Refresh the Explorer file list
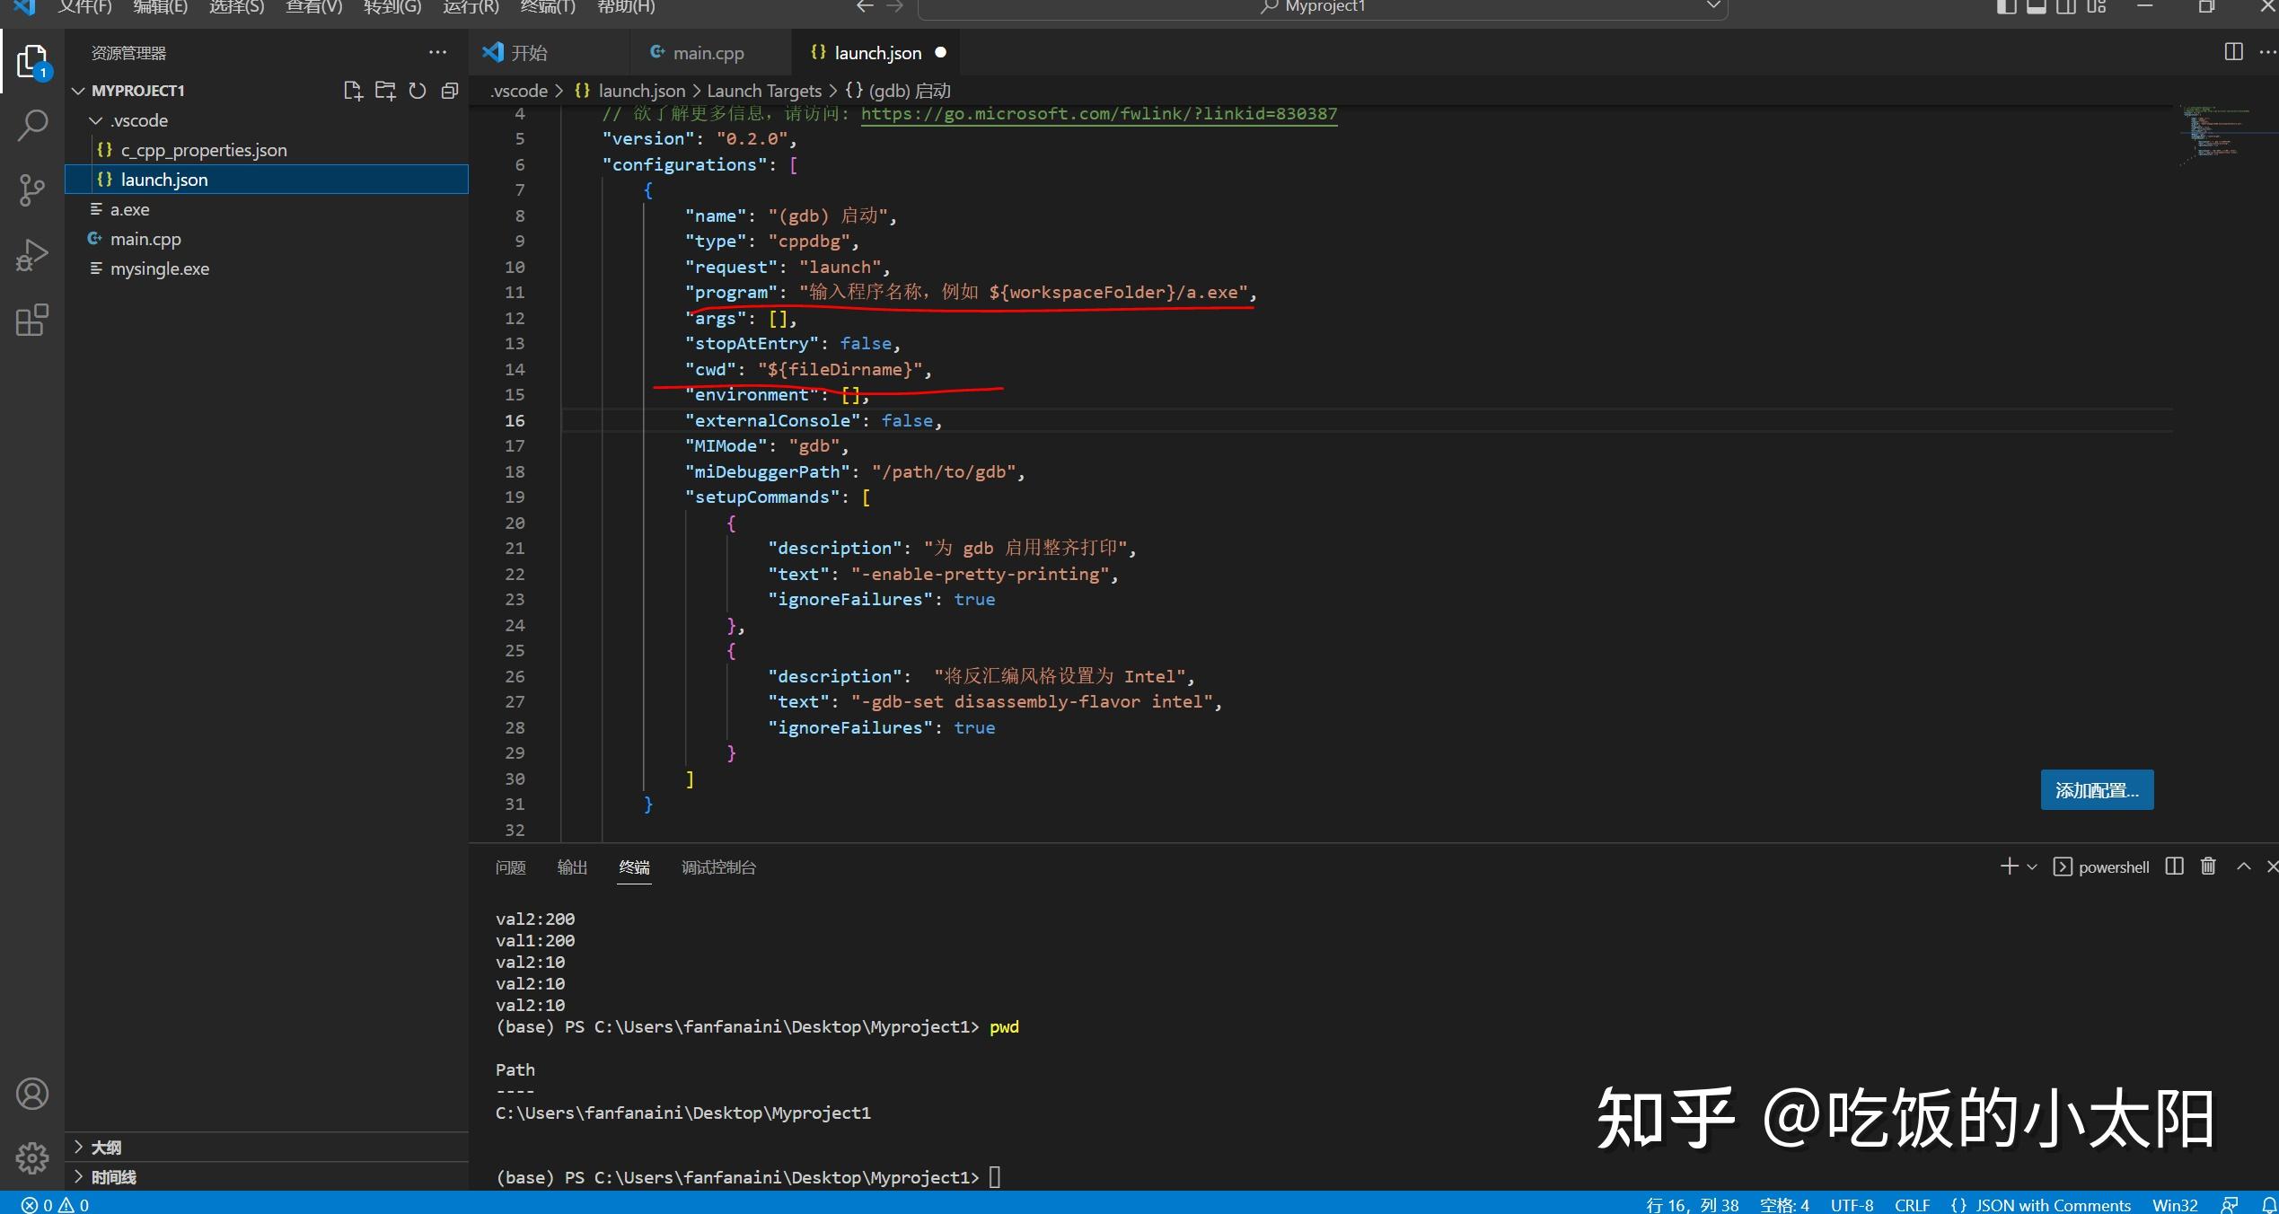This screenshot has height=1214, width=2279. [417, 90]
